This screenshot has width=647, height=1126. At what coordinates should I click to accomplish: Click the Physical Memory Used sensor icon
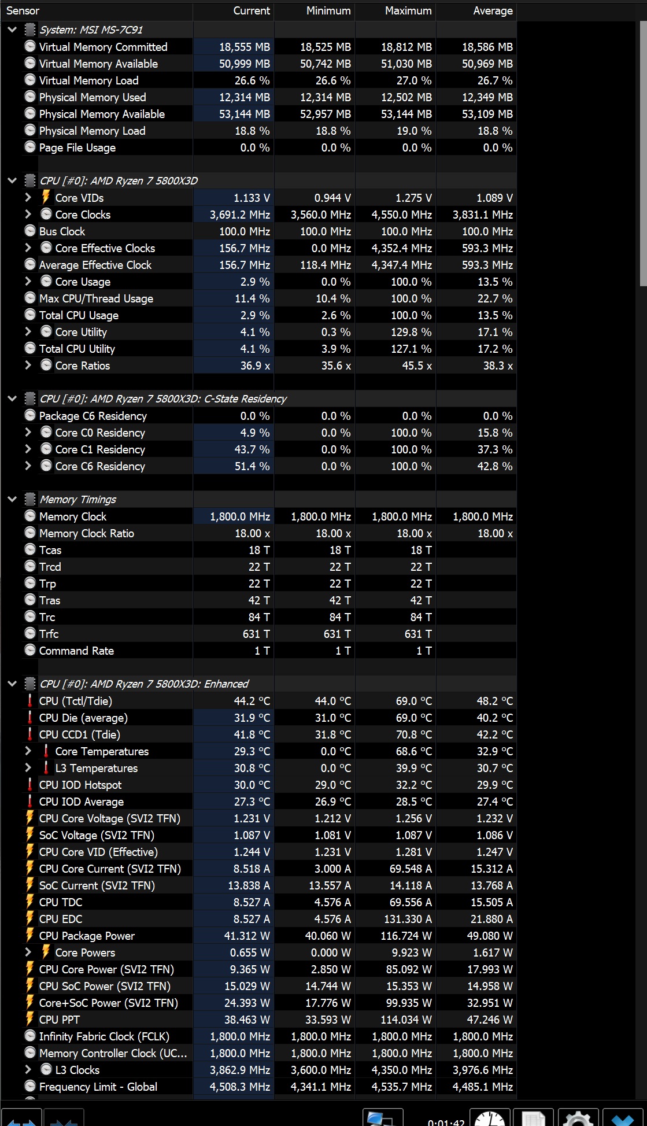pyautogui.click(x=30, y=97)
